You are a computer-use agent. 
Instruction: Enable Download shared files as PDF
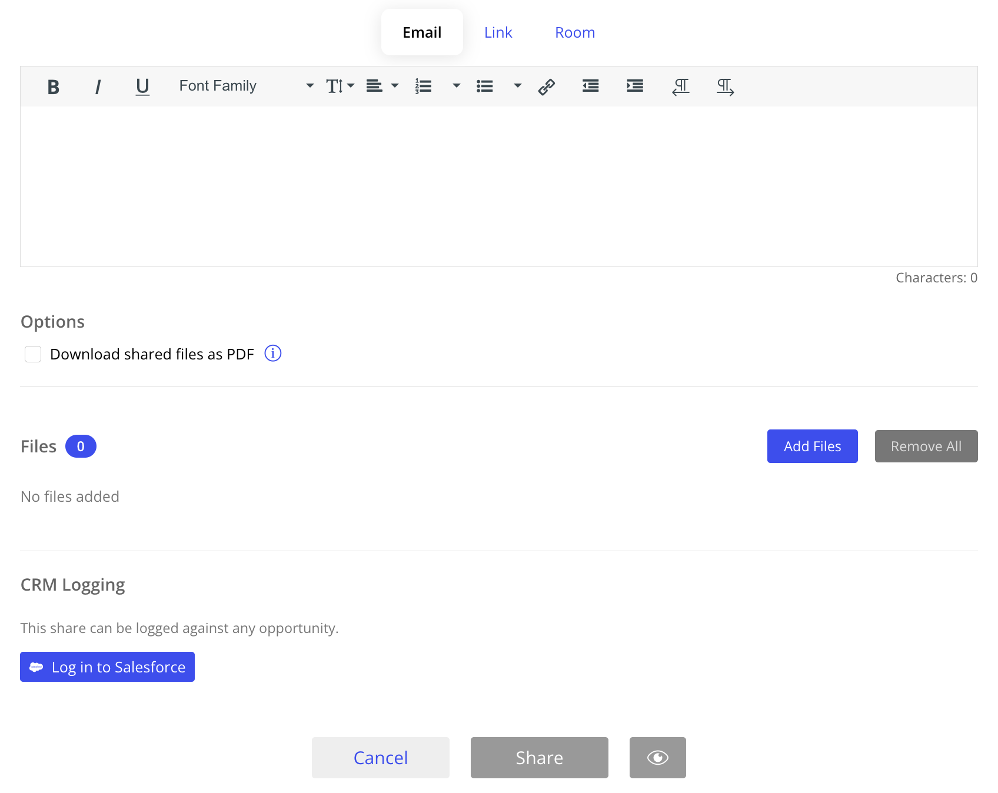point(33,354)
